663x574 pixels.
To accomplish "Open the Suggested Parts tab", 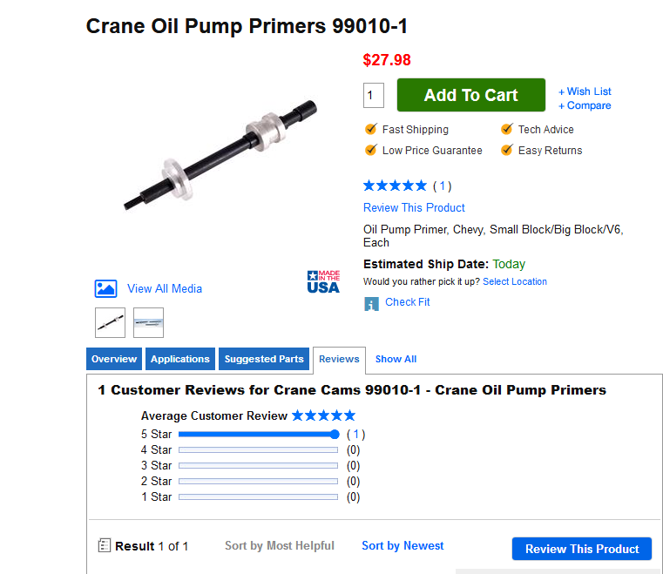I will [264, 359].
